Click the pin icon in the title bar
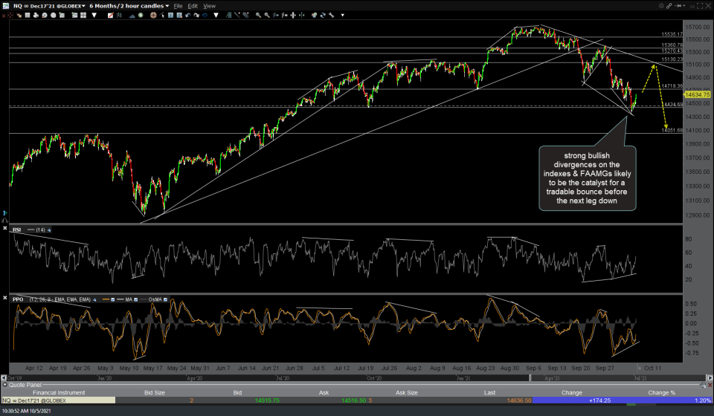Screen dimensions: 714x416 [678, 5]
